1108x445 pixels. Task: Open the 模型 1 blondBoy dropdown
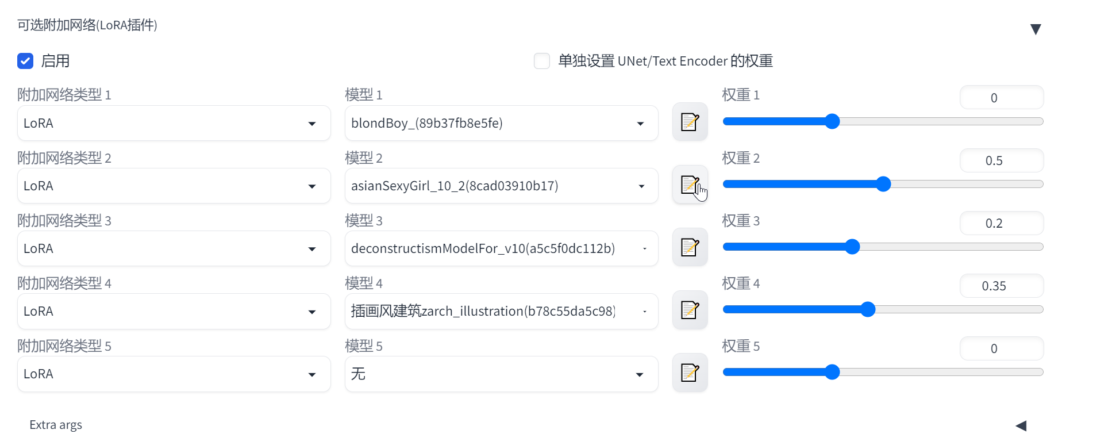pos(501,123)
